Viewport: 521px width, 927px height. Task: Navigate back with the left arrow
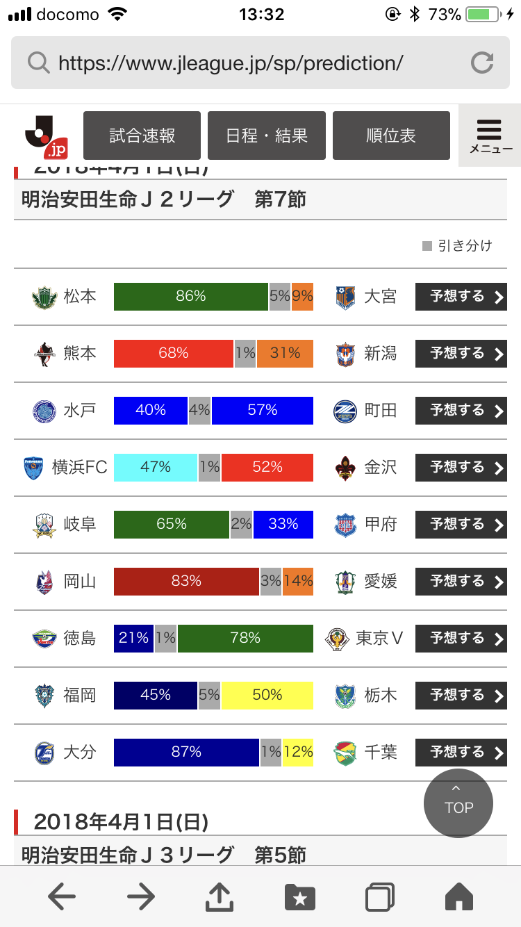click(x=62, y=897)
